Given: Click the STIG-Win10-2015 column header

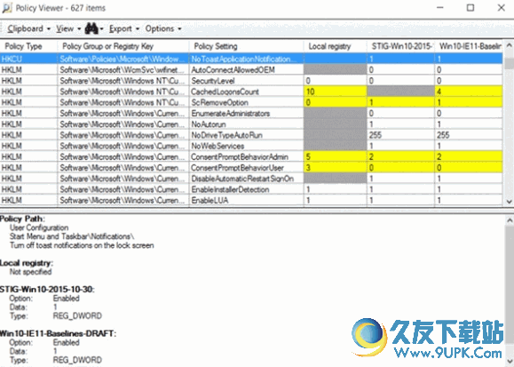Looking at the screenshot, I should pos(400,46).
